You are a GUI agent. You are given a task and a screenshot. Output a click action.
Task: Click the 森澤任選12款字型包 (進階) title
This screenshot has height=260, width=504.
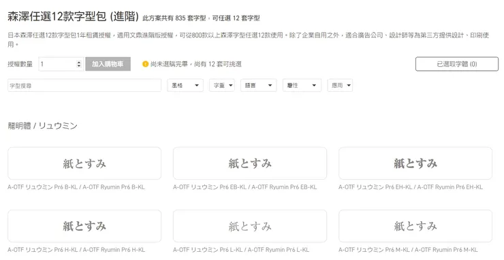[x=73, y=16]
